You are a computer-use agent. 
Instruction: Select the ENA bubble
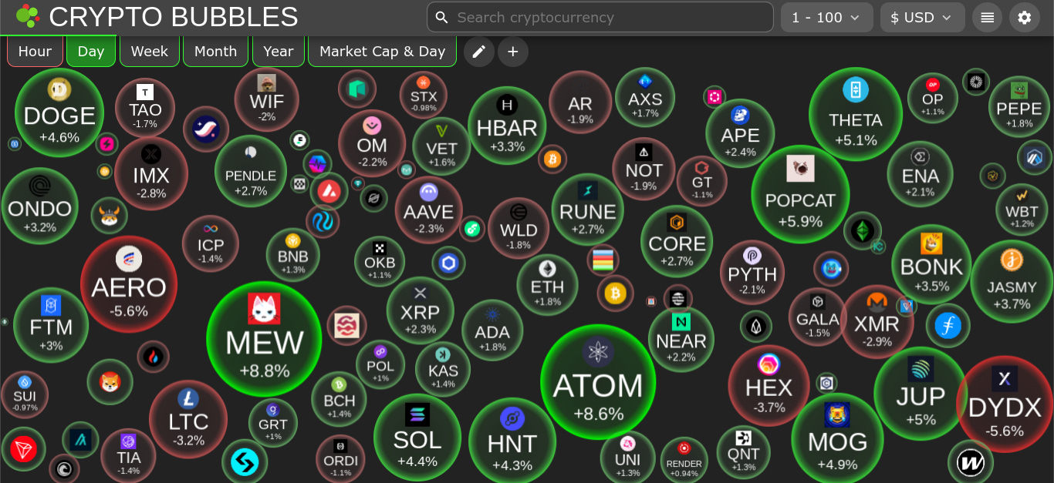tap(921, 174)
